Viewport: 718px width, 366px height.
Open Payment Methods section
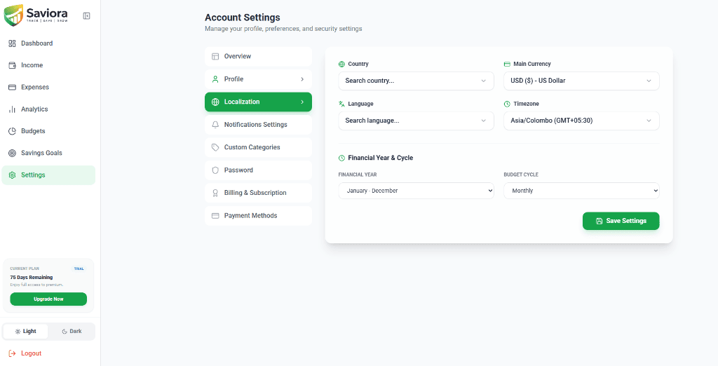(258, 216)
